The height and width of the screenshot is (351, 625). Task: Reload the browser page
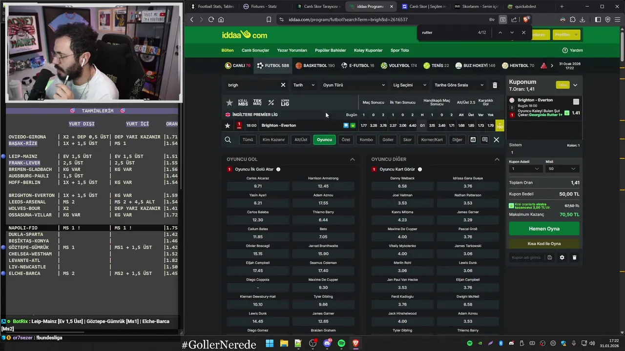(x=211, y=19)
